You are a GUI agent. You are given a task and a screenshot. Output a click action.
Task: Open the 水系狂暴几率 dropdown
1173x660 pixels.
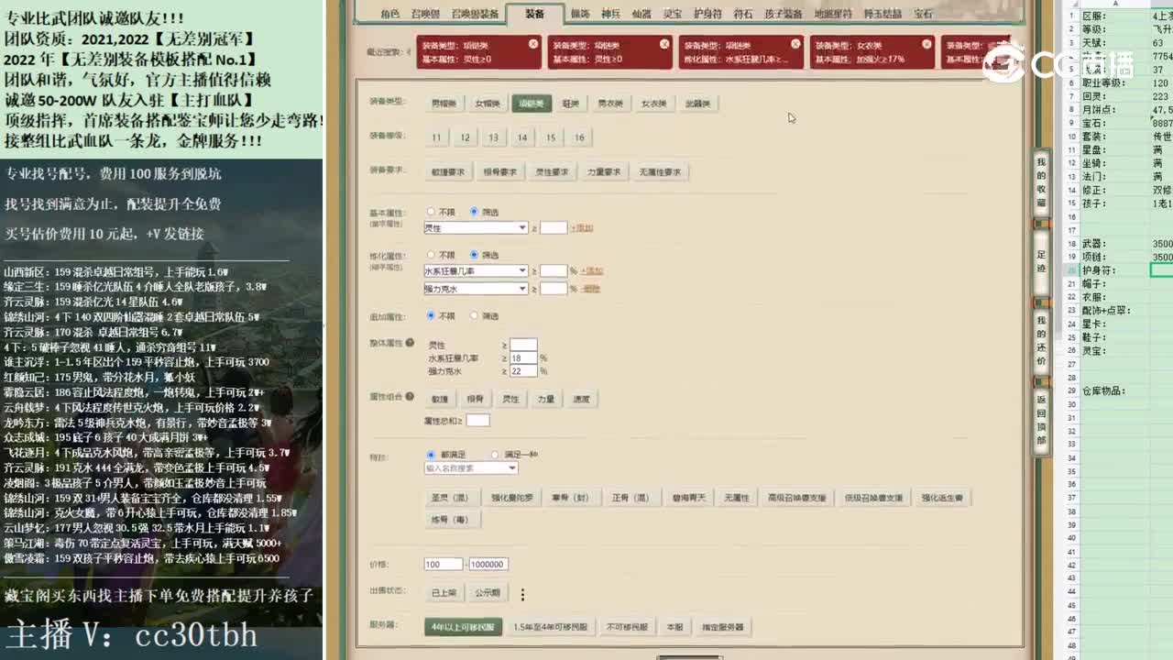476,269
